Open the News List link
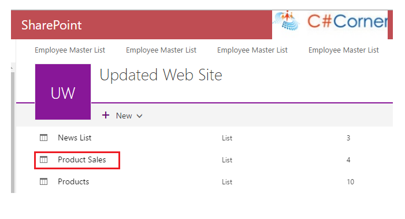 pyautogui.click(x=75, y=138)
